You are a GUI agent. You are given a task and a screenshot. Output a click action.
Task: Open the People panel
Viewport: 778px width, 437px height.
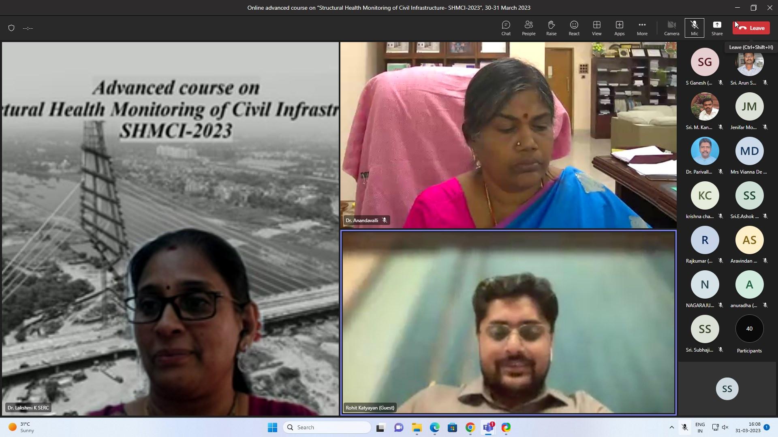pyautogui.click(x=528, y=28)
